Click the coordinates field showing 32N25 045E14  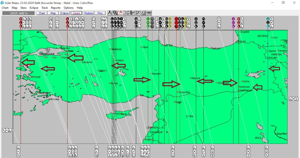(18, 13)
